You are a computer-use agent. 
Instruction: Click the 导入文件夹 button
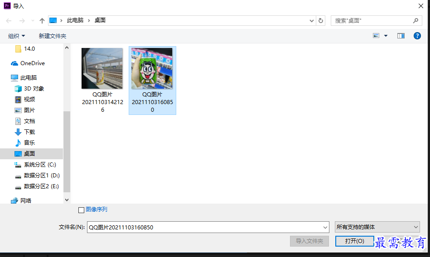coord(309,241)
